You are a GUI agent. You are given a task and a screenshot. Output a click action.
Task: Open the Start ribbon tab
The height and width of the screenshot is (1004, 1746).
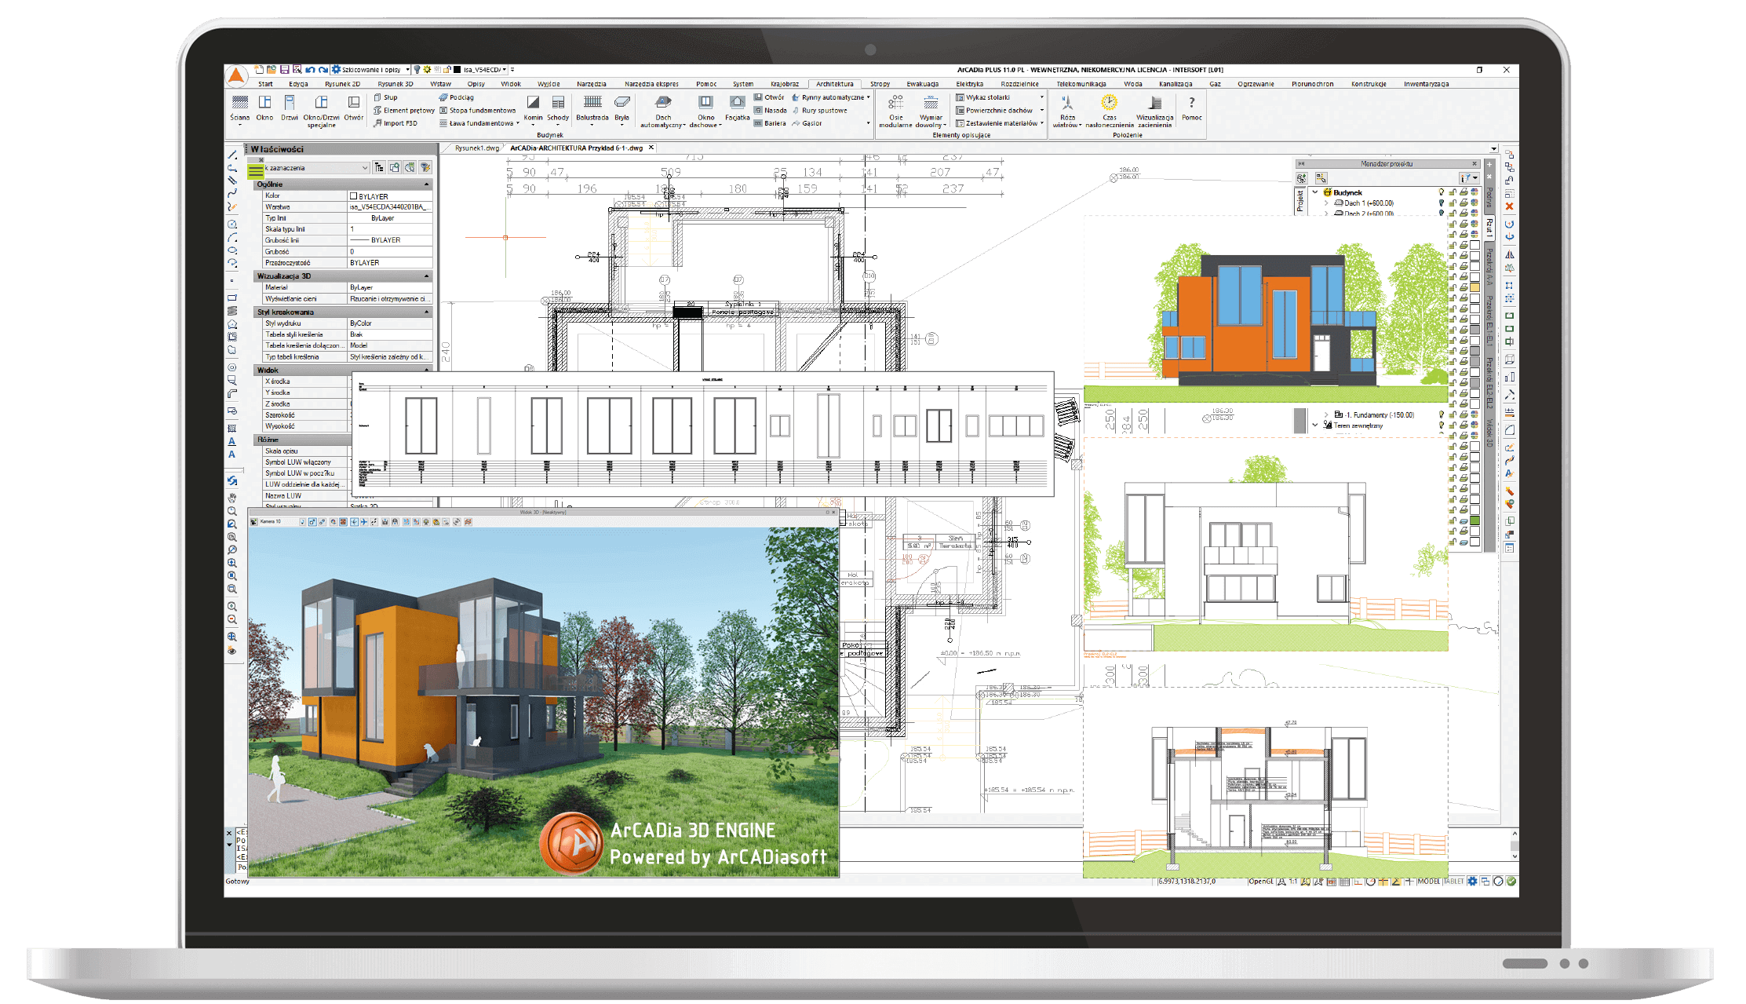(x=266, y=84)
